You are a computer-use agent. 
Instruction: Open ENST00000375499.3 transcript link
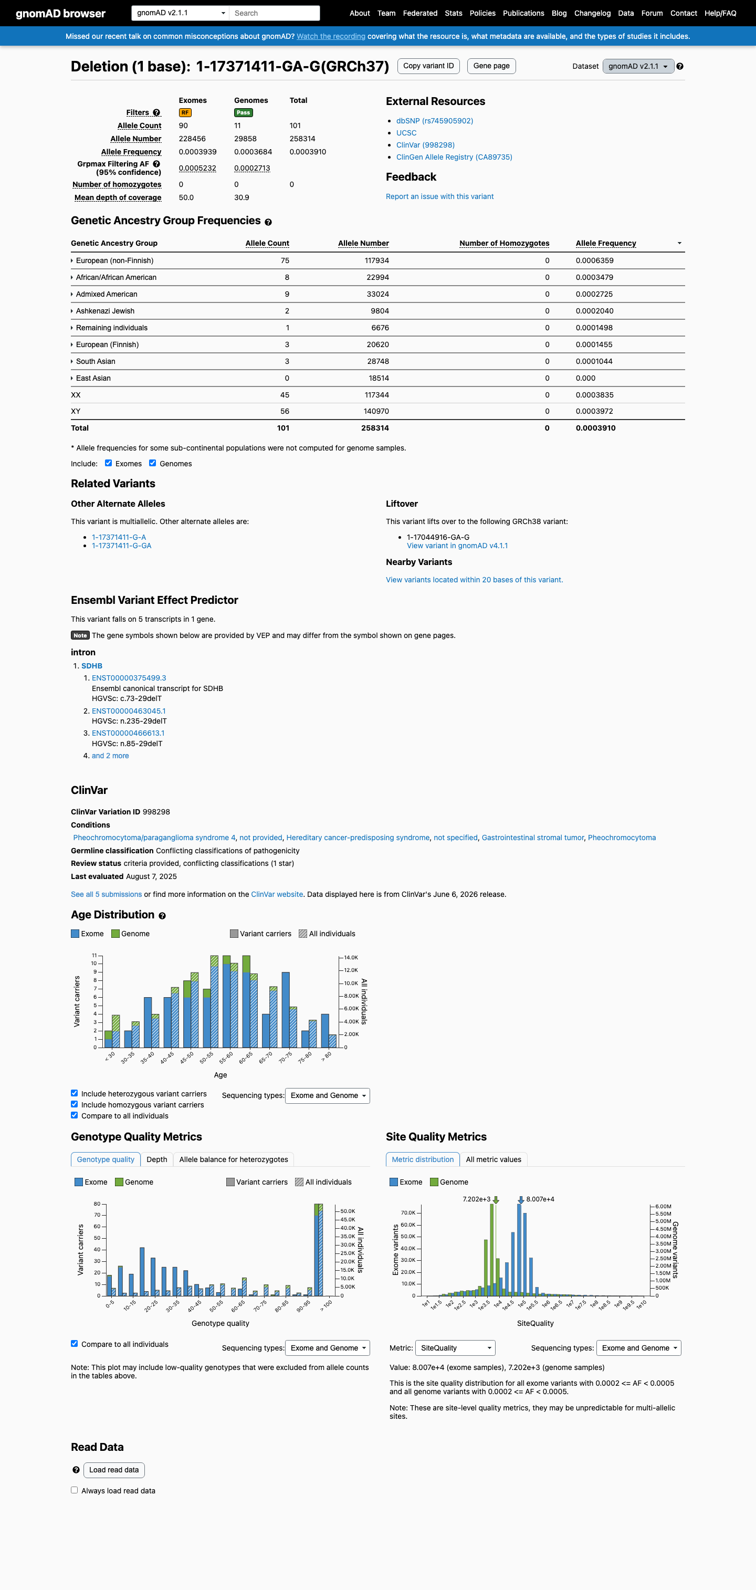(129, 678)
